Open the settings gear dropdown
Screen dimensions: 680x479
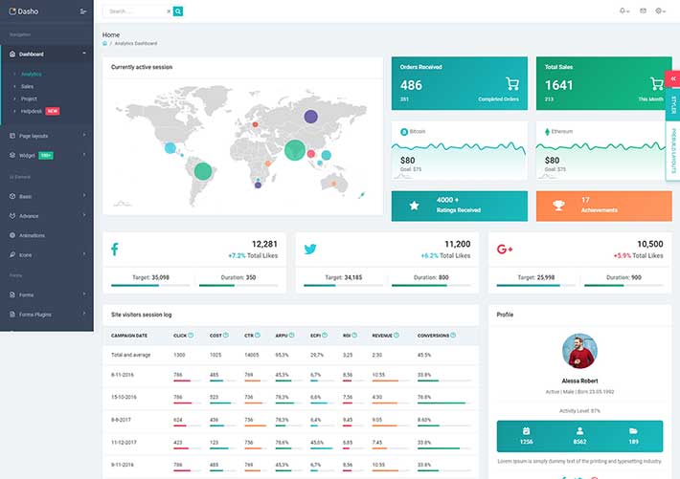point(660,11)
